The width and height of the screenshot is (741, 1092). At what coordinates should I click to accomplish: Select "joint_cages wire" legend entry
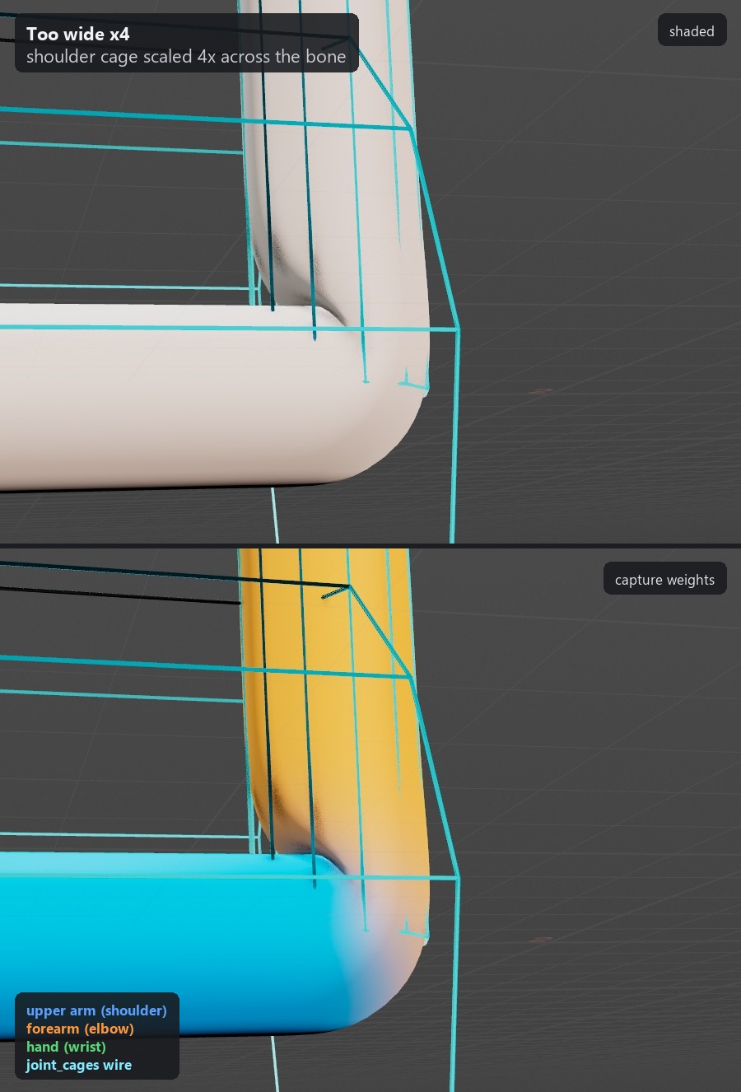78,1065
